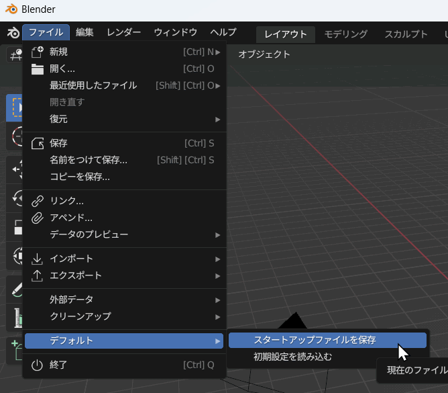448x393 pixels.
Task: Open the オブジェクト menu in viewport header
Action: (x=264, y=54)
